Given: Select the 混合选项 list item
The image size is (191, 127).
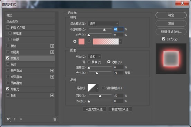Looking at the screenshot, I should point(30,21).
